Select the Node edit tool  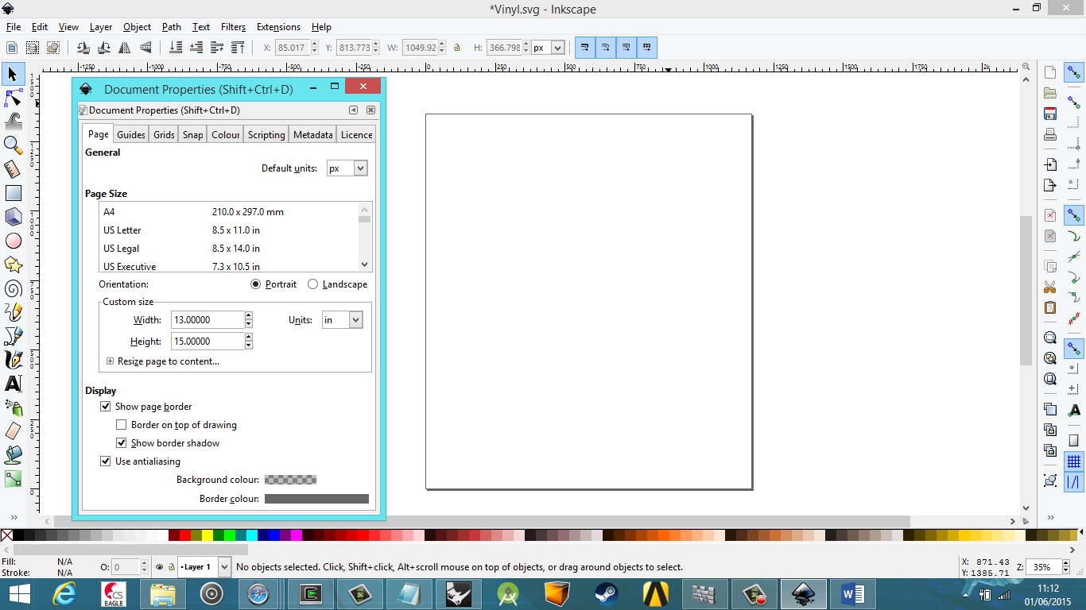(13, 98)
